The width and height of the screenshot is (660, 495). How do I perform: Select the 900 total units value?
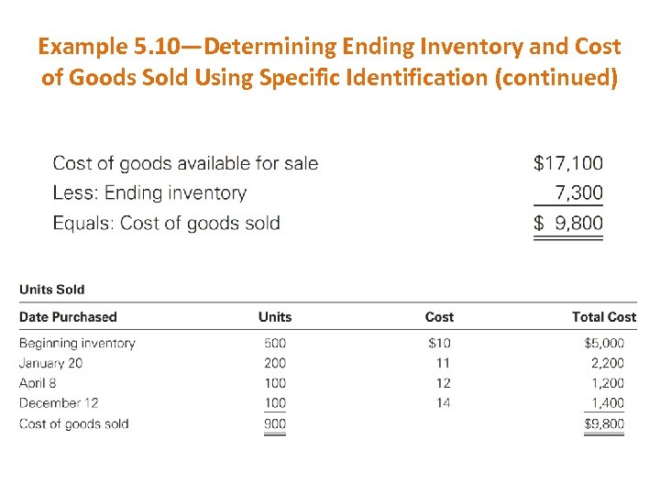tap(275, 423)
